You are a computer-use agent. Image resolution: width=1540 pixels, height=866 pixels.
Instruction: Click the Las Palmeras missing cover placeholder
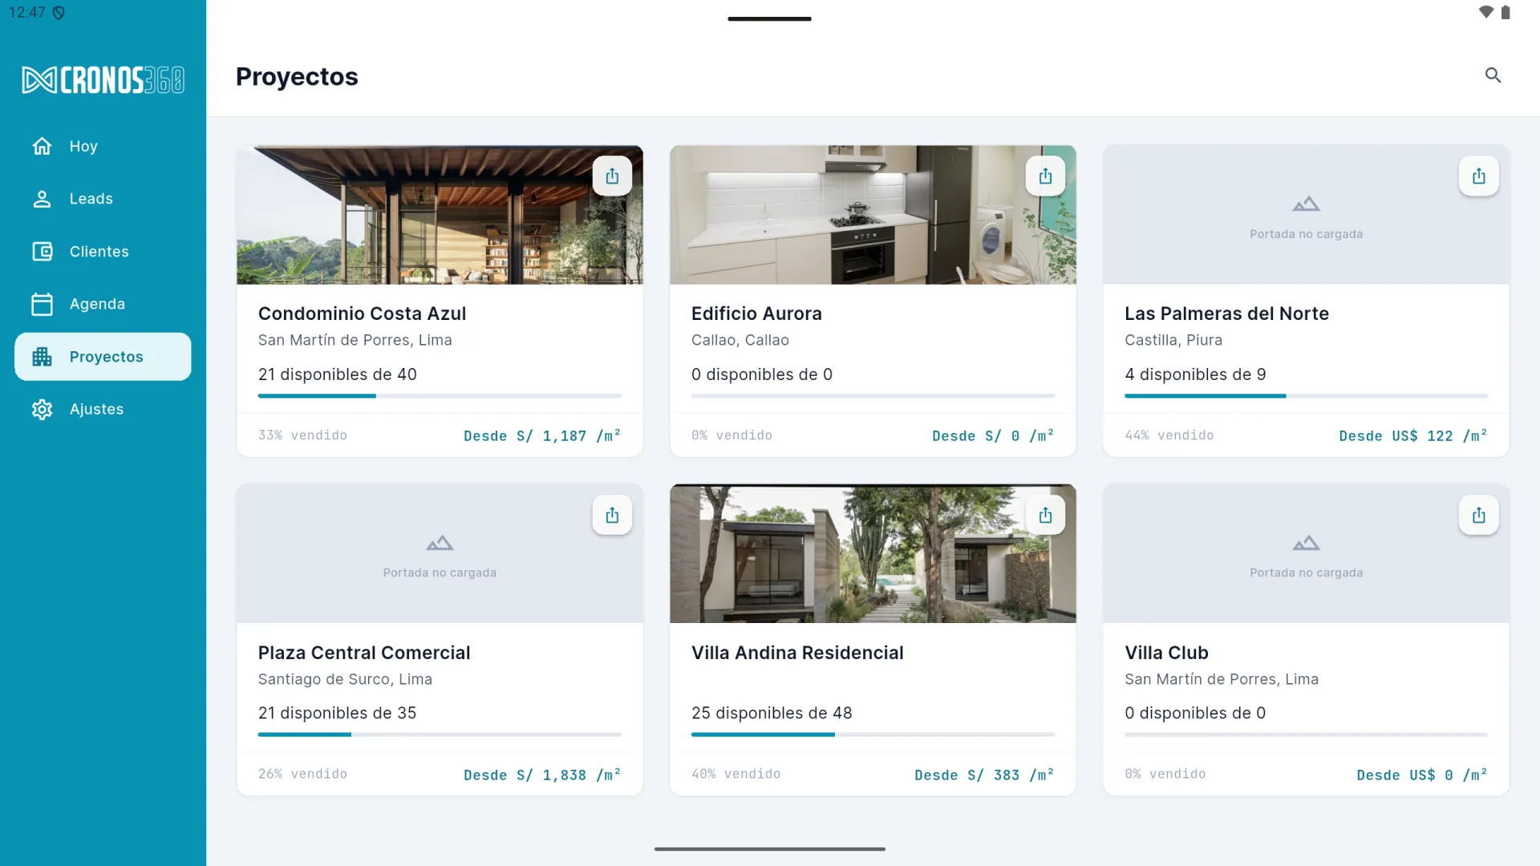click(1306, 215)
